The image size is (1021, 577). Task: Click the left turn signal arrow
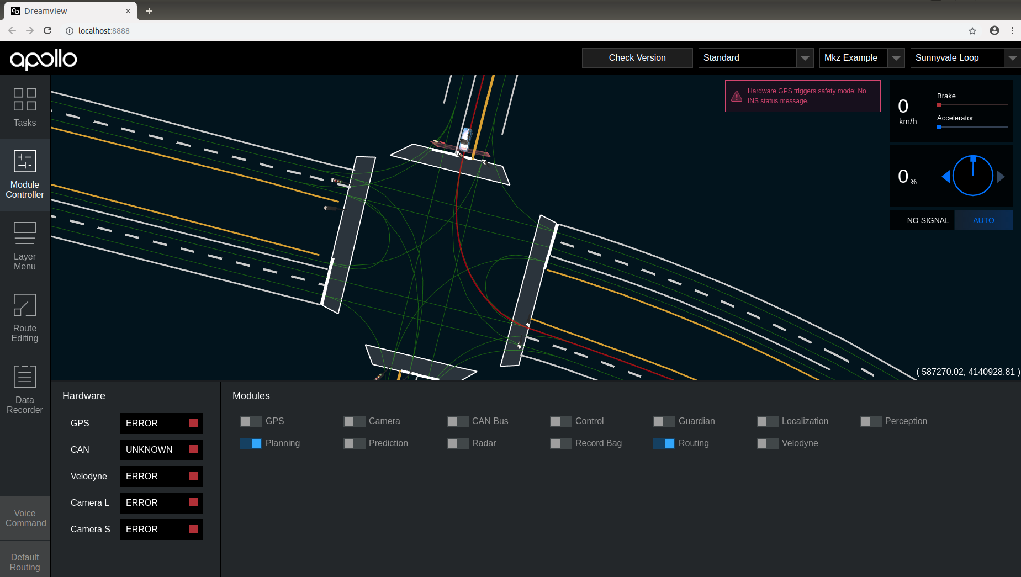click(x=946, y=177)
